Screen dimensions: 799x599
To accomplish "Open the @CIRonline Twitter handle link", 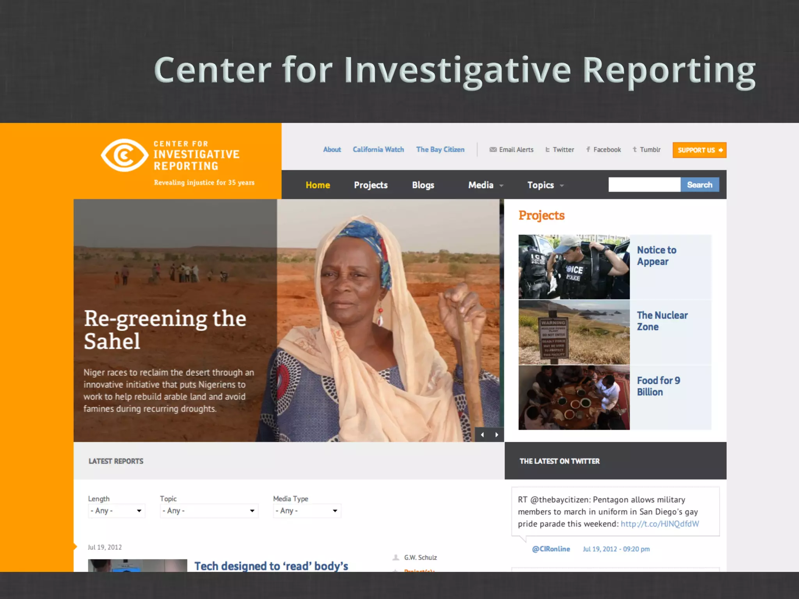I will point(551,549).
